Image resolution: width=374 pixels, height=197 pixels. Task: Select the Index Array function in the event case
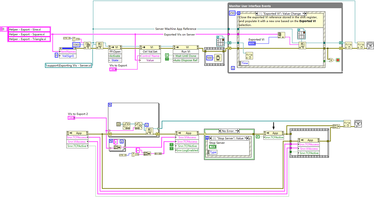coord(281,35)
